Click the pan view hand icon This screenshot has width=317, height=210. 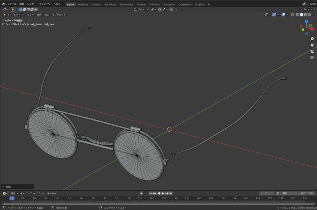click(312, 45)
